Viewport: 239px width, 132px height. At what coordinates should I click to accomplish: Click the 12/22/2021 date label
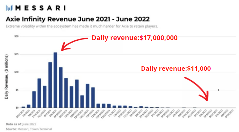click(106, 114)
